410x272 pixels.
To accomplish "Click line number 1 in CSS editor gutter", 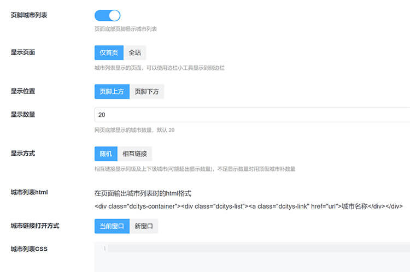I will (104, 249).
